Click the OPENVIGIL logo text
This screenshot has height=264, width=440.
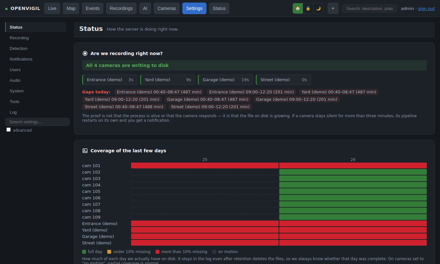click(25, 9)
